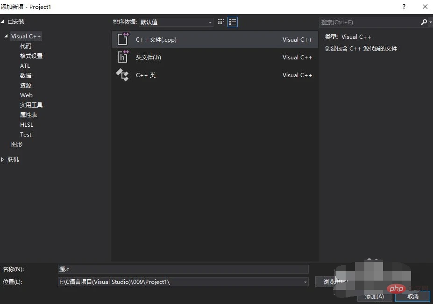Click the 添加 button to add file
433x304 pixels.
click(x=375, y=296)
